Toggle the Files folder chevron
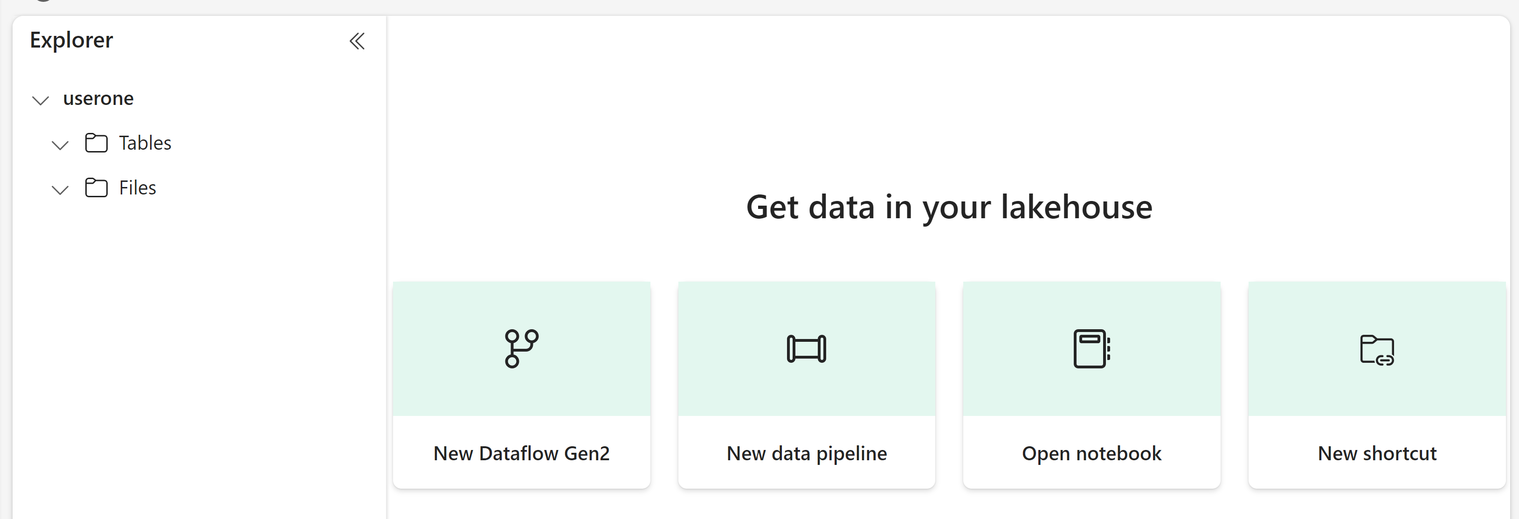The height and width of the screenshot is (519, 1519). coord(60,189)
